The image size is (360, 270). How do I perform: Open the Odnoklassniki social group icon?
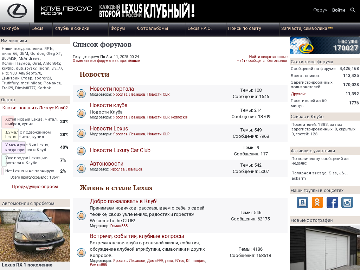[x=317, y=202]
